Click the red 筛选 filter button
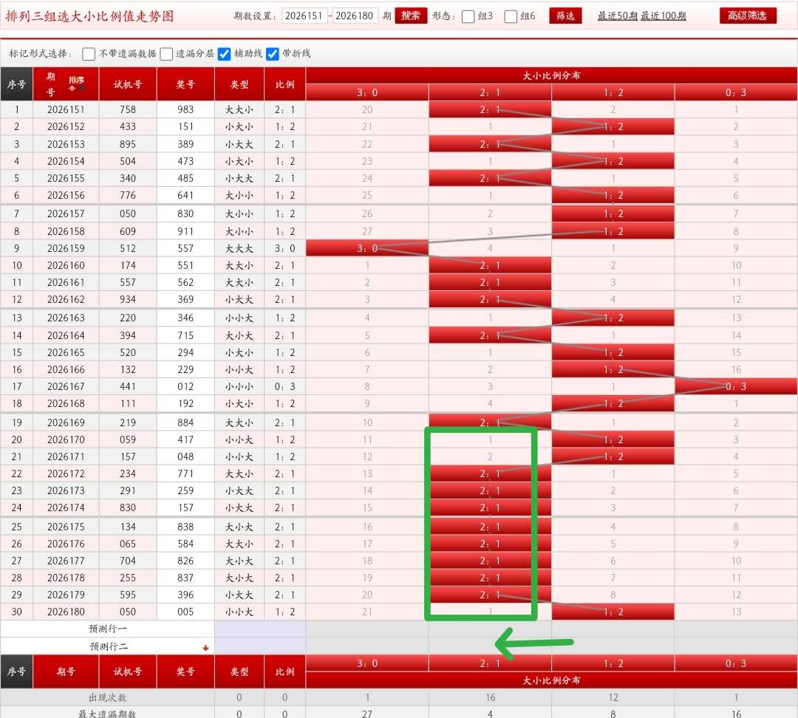Image resolution: width=798 pixels, height=718 pixels. pyautogui.click(x=565, y=16)
